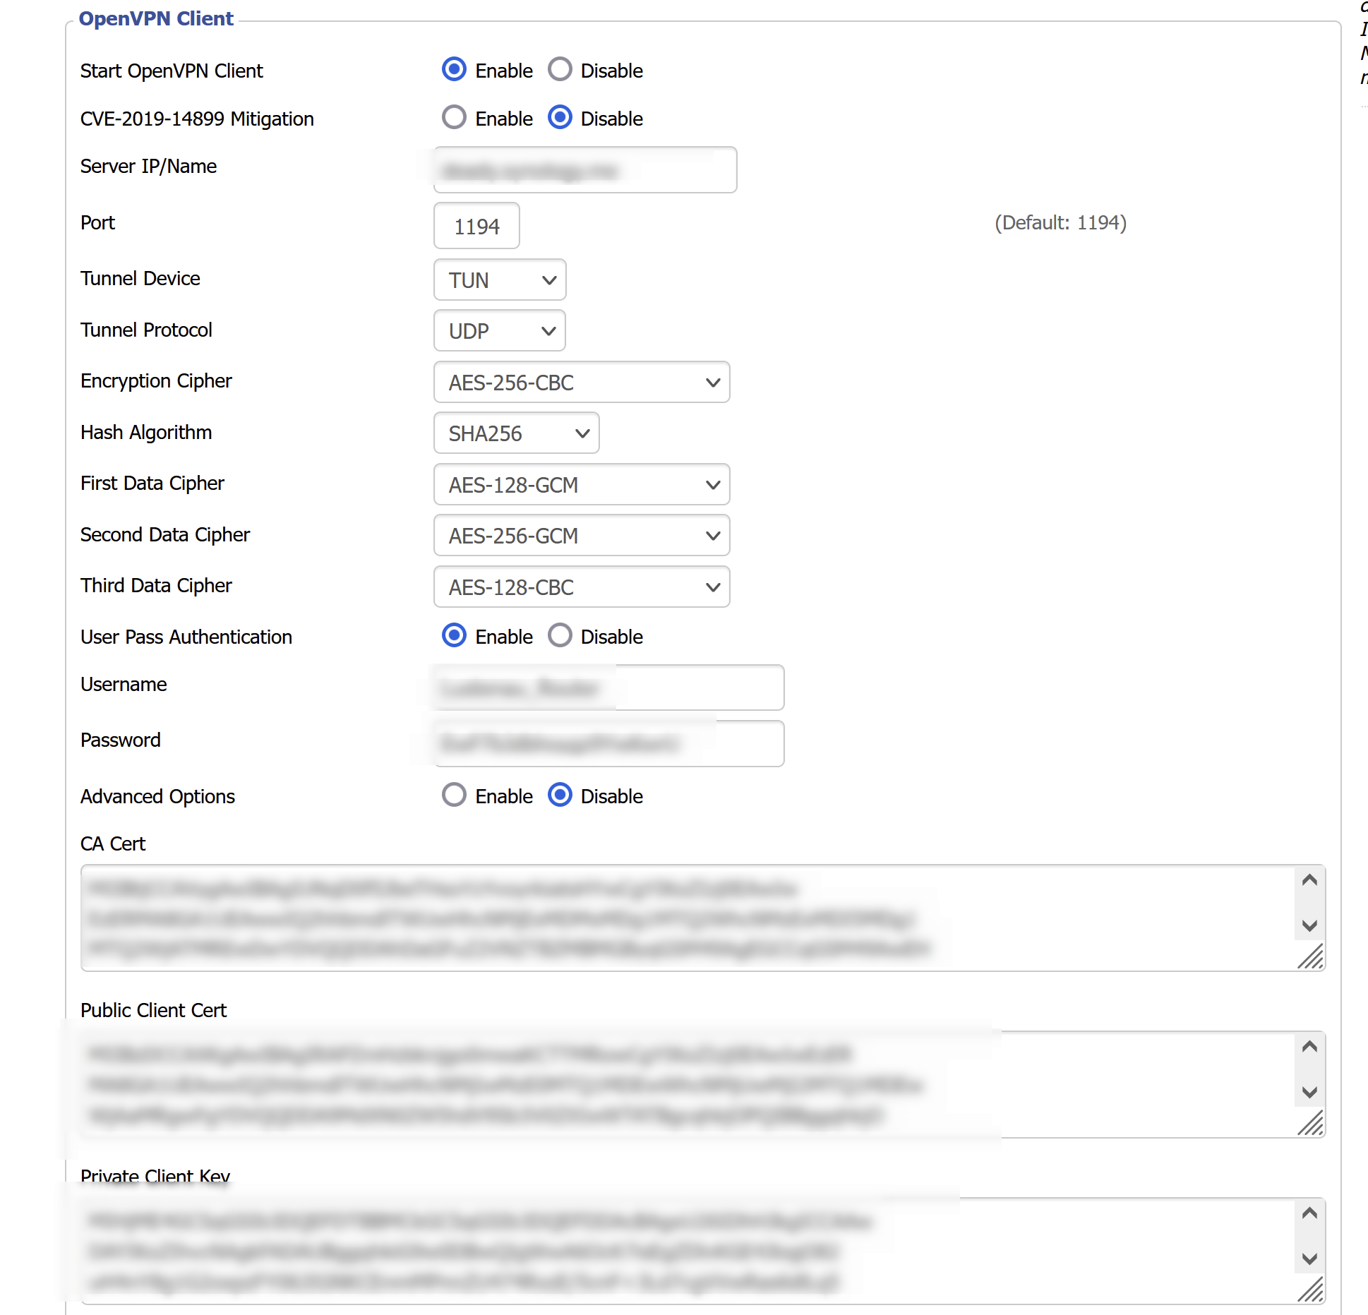Click the "Start OpenVPN Client" label
Image resolution: width=1368 pixels, height=1315 pixels.
click(172, 71)
